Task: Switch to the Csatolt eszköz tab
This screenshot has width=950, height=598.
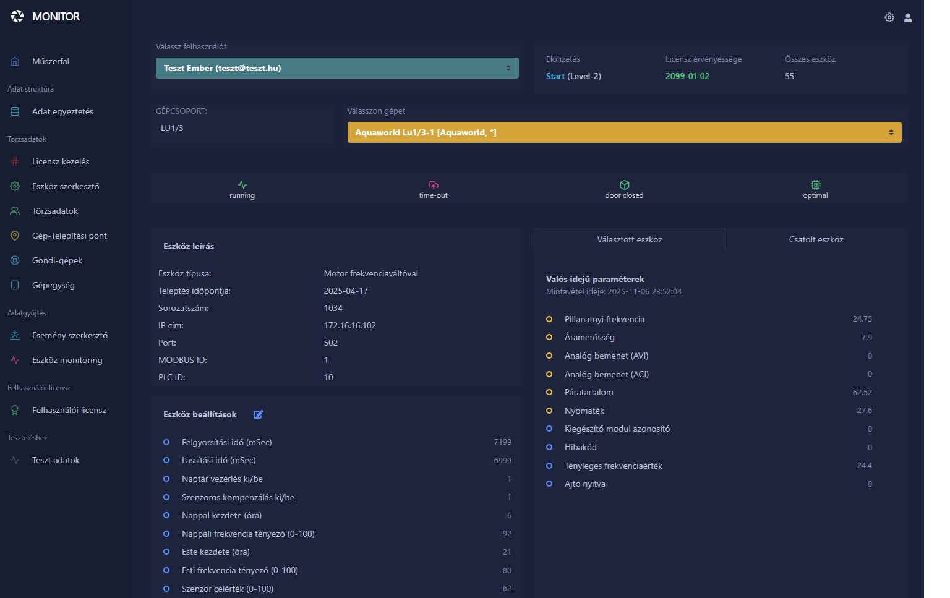Action: pos(815,239)
